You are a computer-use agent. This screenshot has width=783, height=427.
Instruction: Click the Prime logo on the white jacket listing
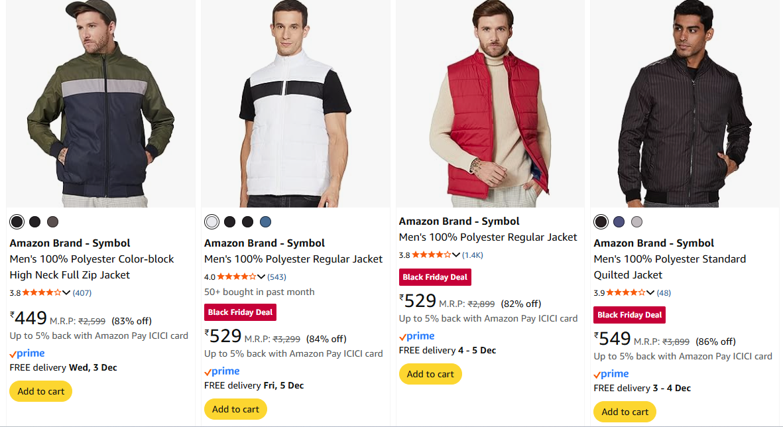(x=222, y=371)
